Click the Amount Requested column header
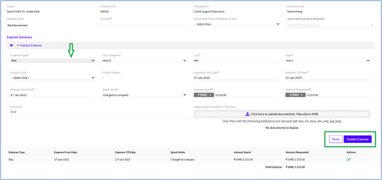The image size is (382, 180). (x=297, y=152)
